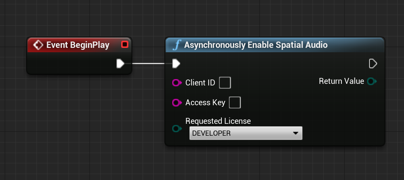Click the arrow on the DEVELOPER combo box
The height and width of the screenshot is (180, 404).
coord(295,133)
